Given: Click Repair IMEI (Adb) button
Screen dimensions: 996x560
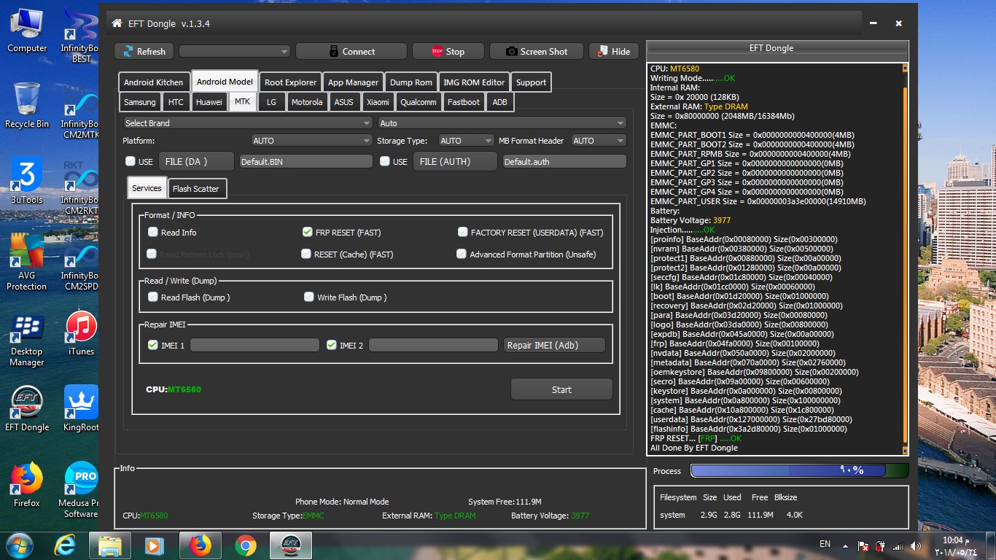Looking at the screenshot, I should (554, 345).
